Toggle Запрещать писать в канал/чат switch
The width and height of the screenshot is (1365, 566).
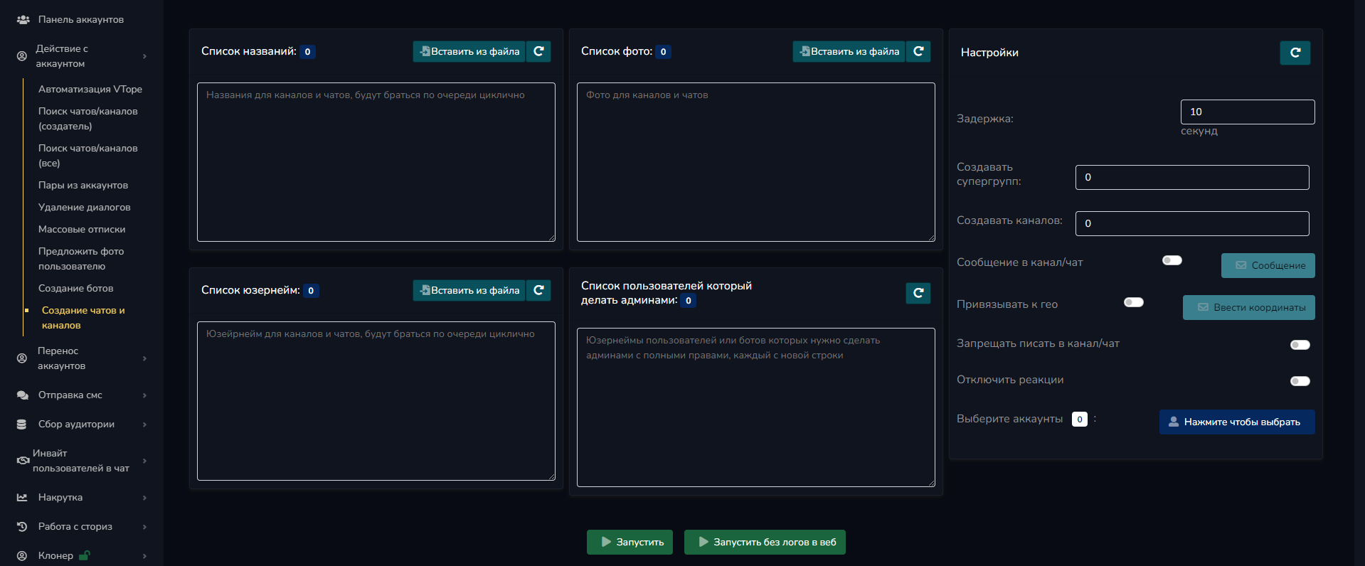[x=1300, y=345]
